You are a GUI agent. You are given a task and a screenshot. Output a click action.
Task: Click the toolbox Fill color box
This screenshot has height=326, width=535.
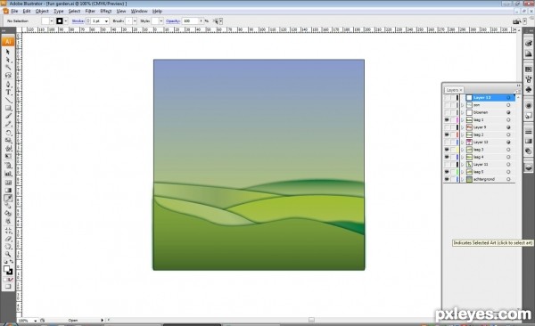[6, 269]
